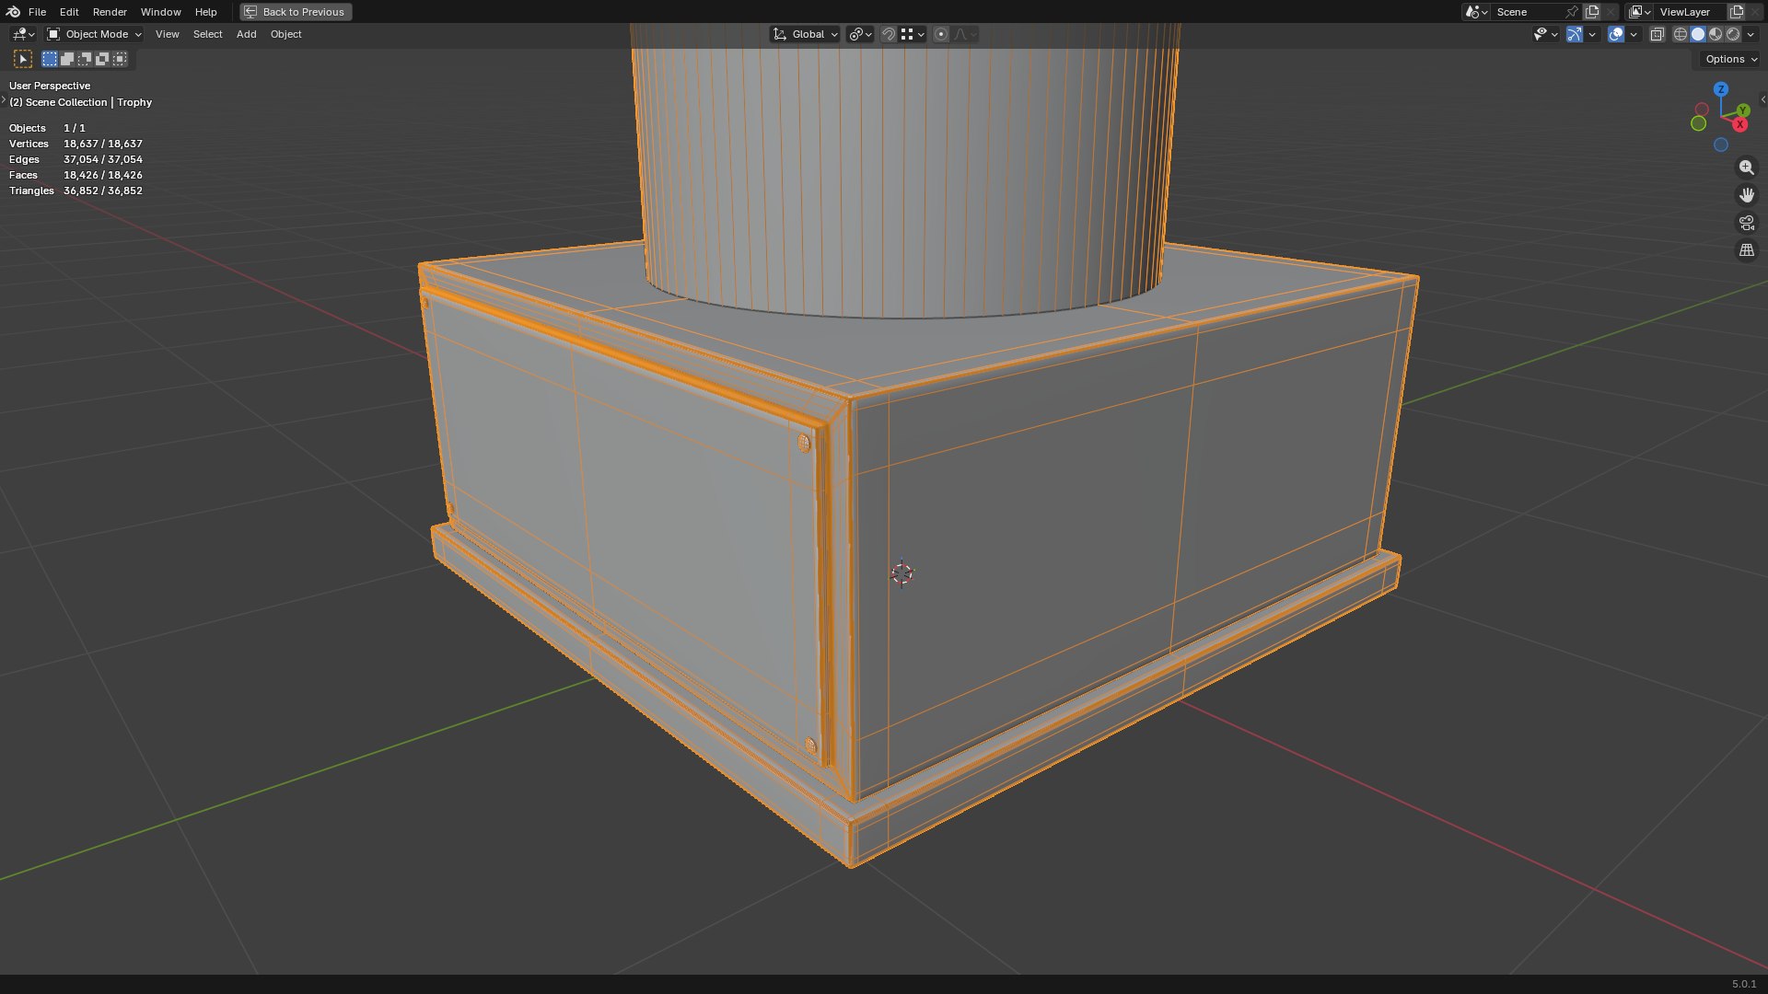Switch to Wireframe viewport shading

[1681, 34]
